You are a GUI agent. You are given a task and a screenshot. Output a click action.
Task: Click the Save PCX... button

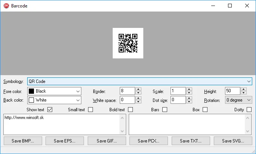tap(149, 141)
